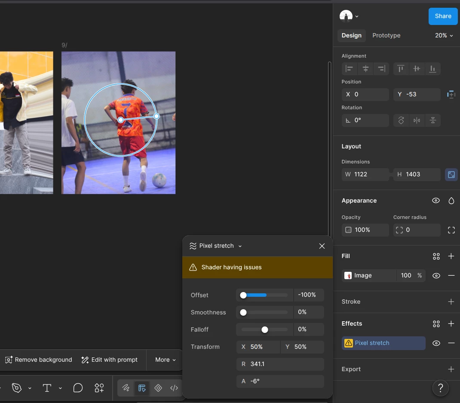Switch to Design mode
This screenshot has height=403, width=460.
click(x=142, y=388)
